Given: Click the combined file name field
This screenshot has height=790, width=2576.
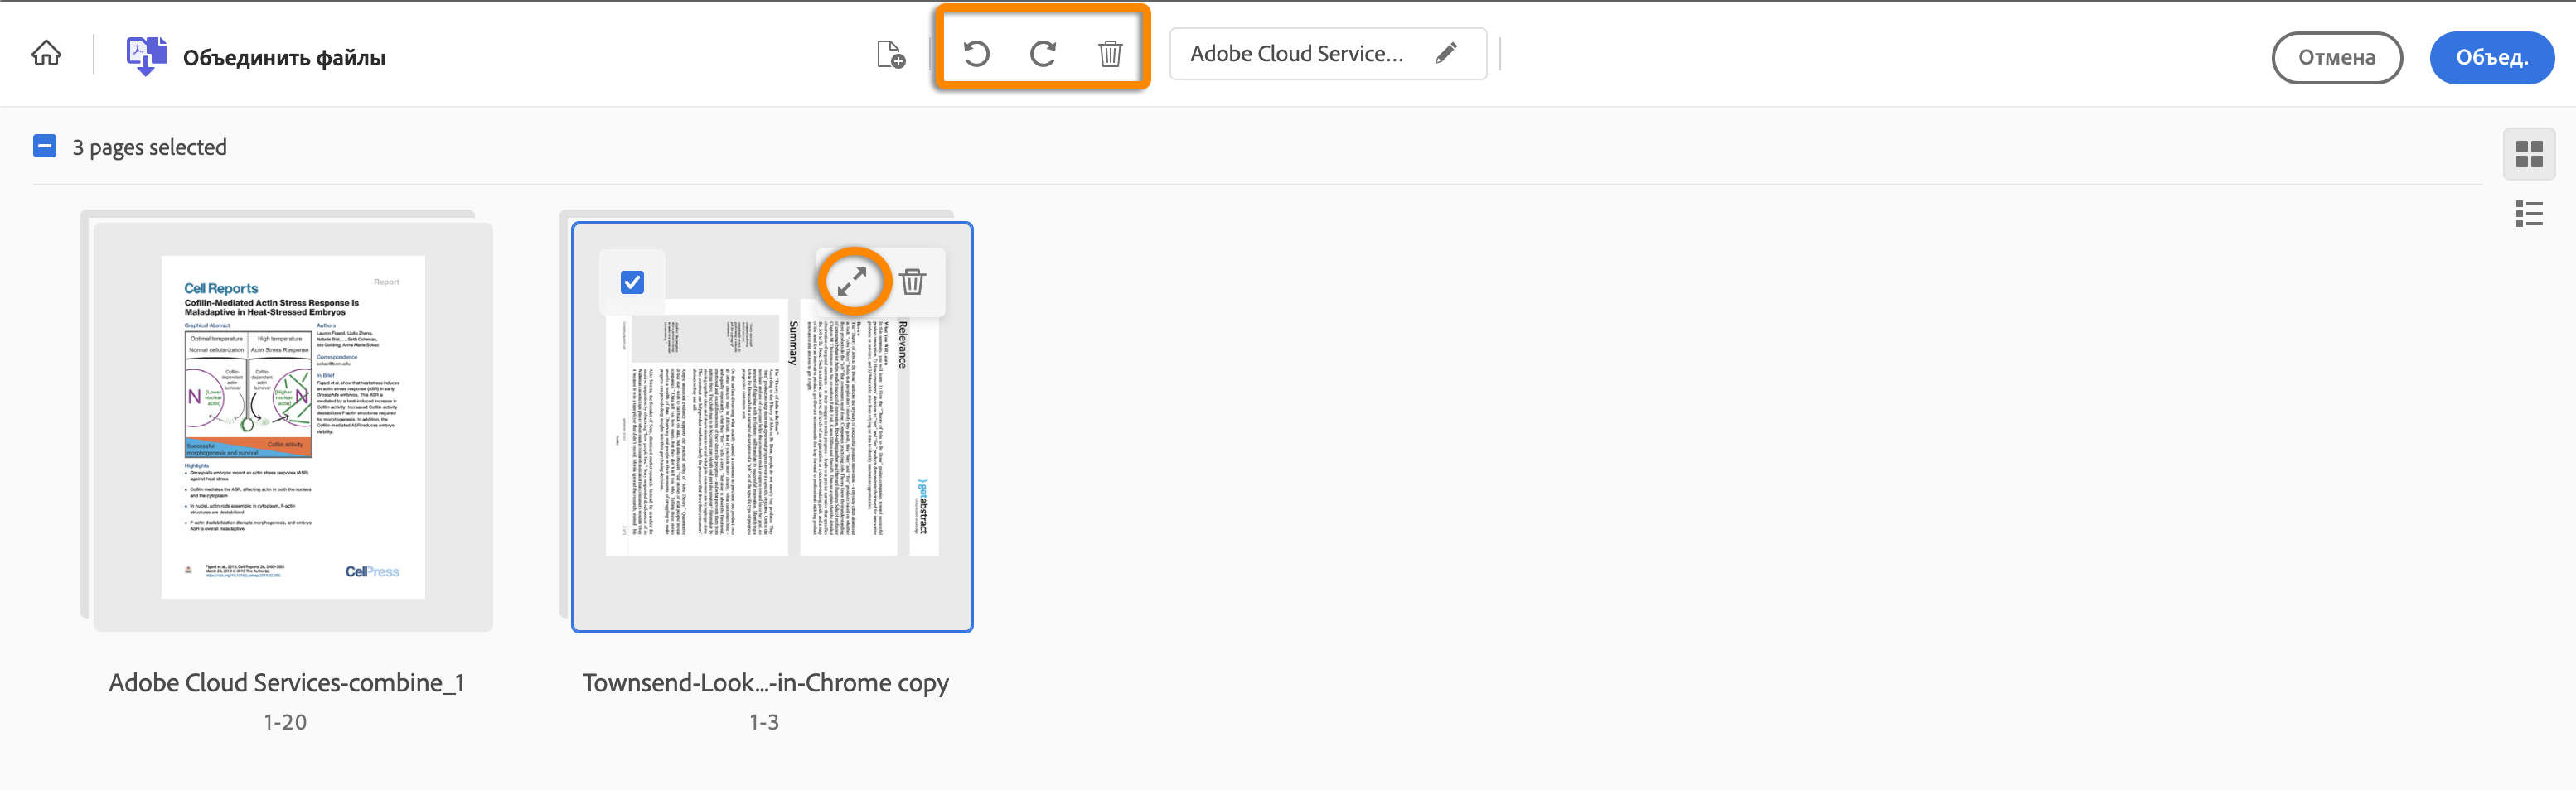Looking at the screenshot, I should (x=1296, y=54).
